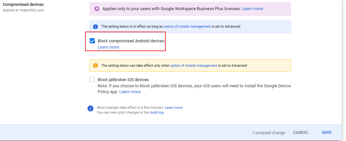Uncheck Block compromised Android devices checkbox
This screenshot has width=346, height=141.
92,41
